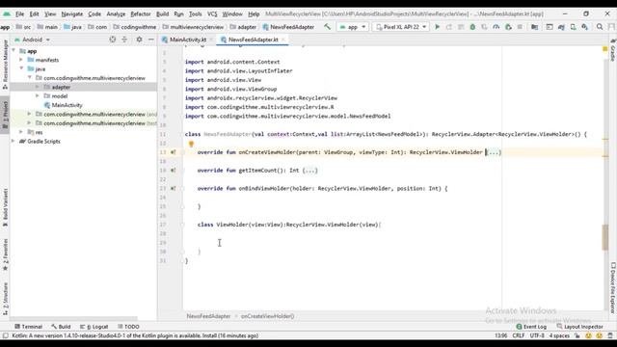Open the Terminal tool window
The width and height of the screenshot is (617, 347).
pos(28,327)
